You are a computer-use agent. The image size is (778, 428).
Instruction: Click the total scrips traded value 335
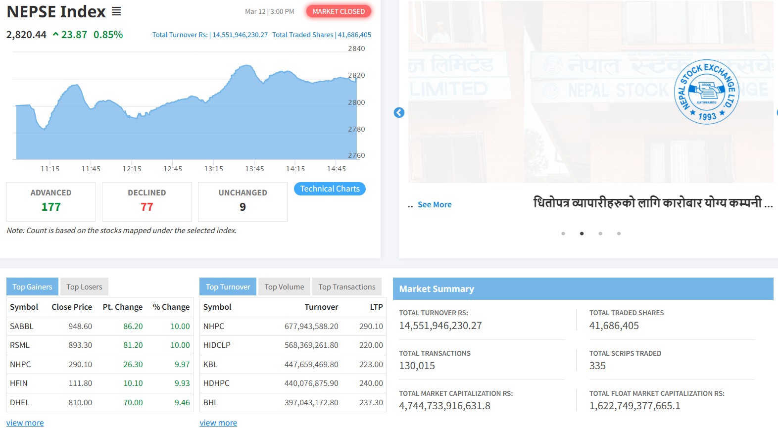point(597,366)
